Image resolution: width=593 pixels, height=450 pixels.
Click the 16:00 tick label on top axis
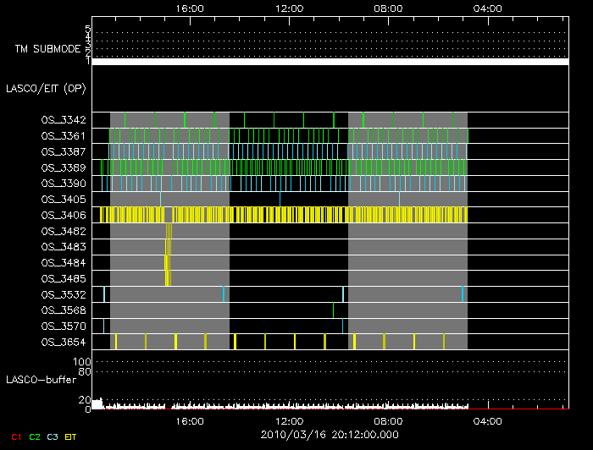[190, 8]
